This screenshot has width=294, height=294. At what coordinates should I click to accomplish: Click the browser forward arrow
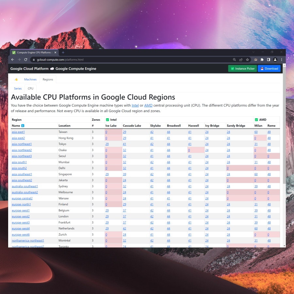click(19, 60)
